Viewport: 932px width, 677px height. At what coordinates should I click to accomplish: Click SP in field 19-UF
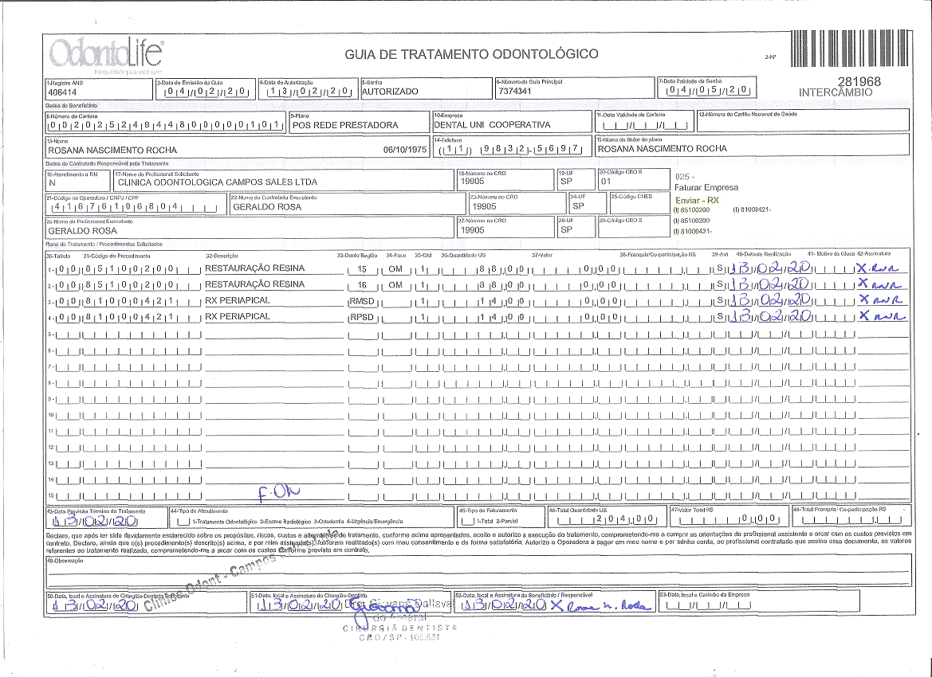(566, 181)
